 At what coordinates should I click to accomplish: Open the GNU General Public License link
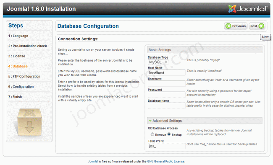tap(166, 161)
